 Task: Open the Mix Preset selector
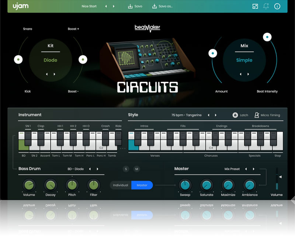click(x=232, y=169)
